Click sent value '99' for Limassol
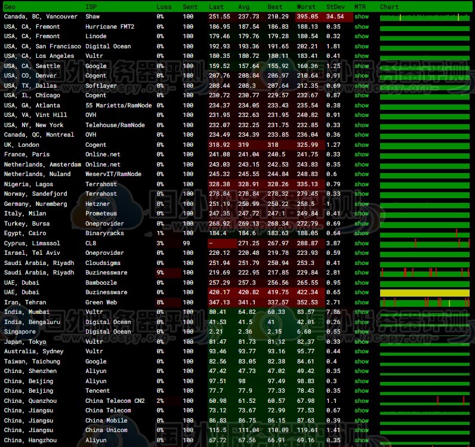 pyautogui.click(x=186, y=243)
